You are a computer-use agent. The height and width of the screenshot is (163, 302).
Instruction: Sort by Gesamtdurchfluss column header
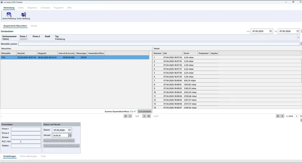pos(96,53)
